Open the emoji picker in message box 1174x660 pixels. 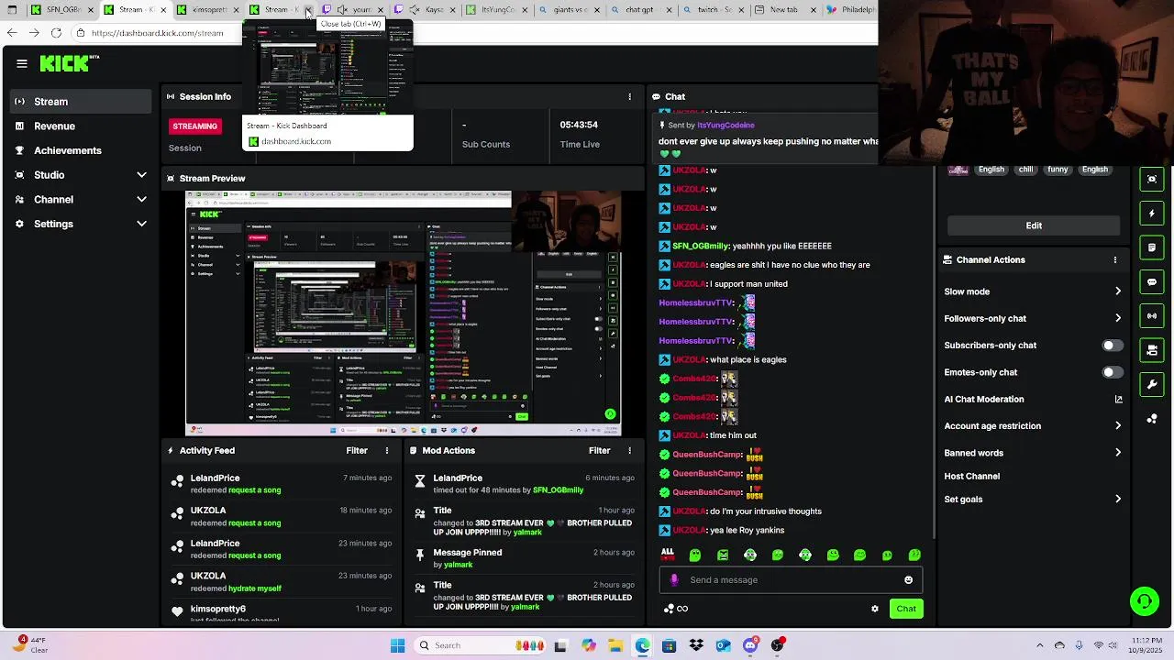908,579
